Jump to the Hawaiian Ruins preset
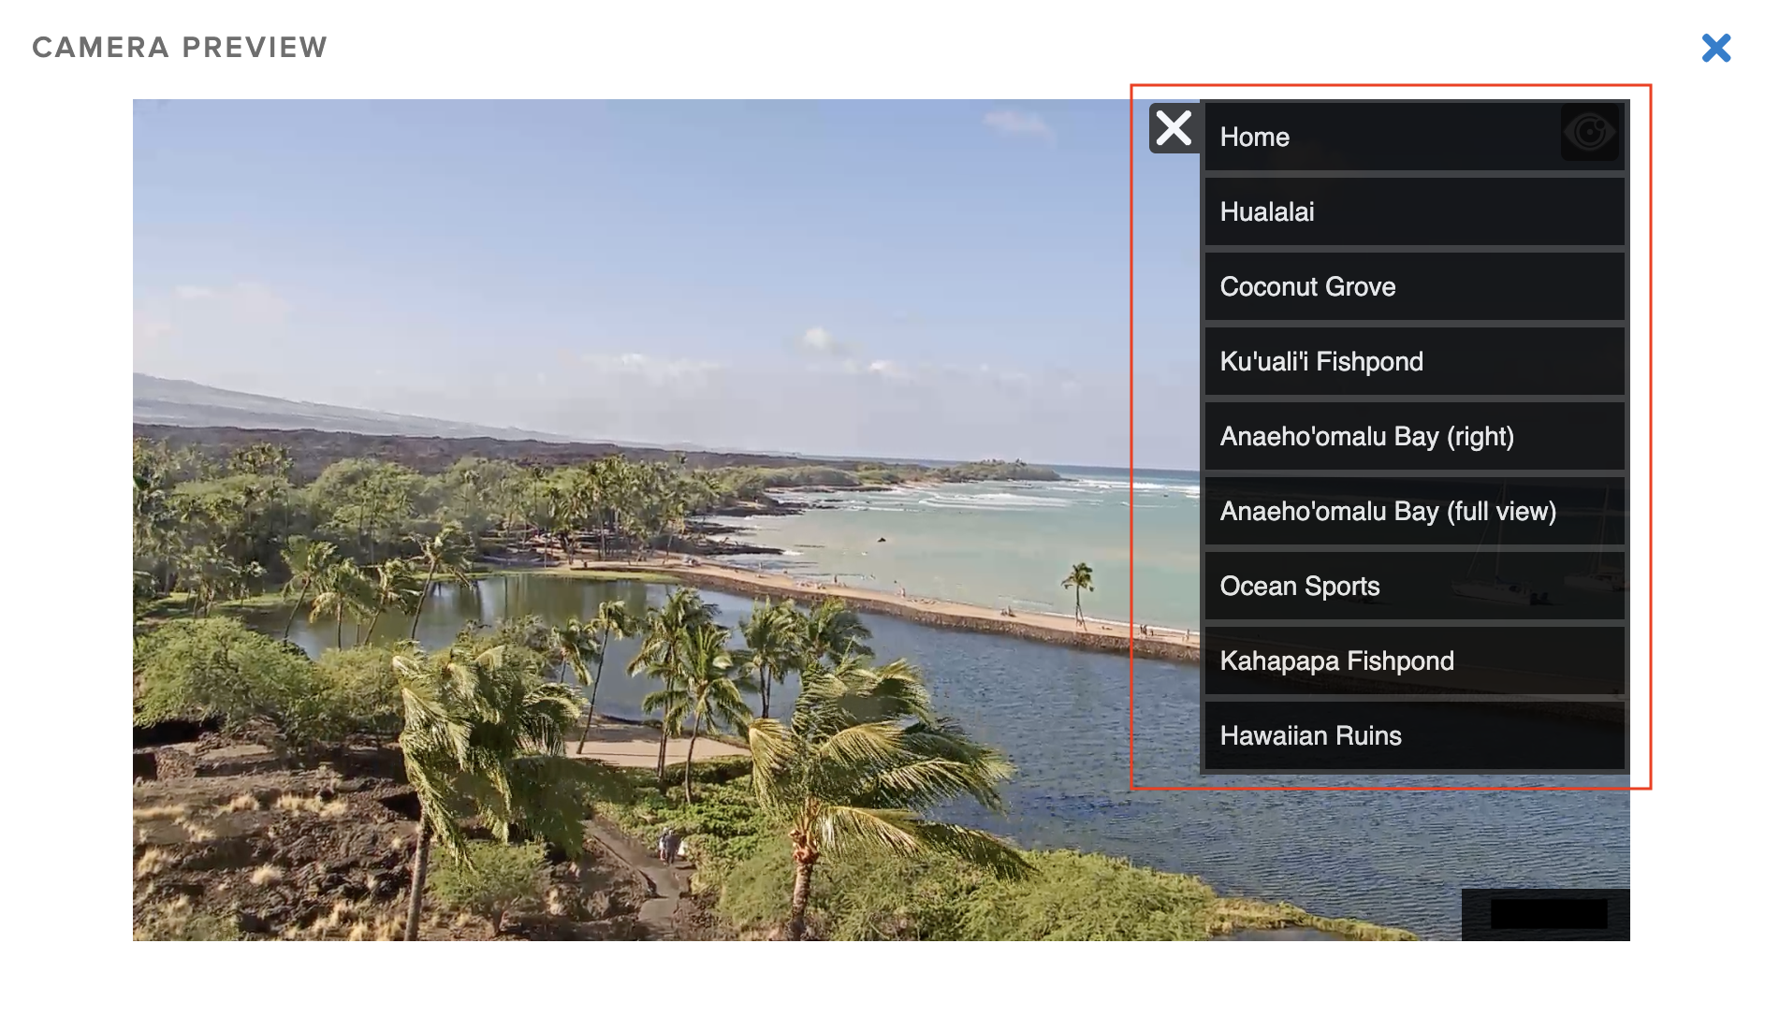The width and height of the screenshot is (1765, 1016). (1414, 735)
